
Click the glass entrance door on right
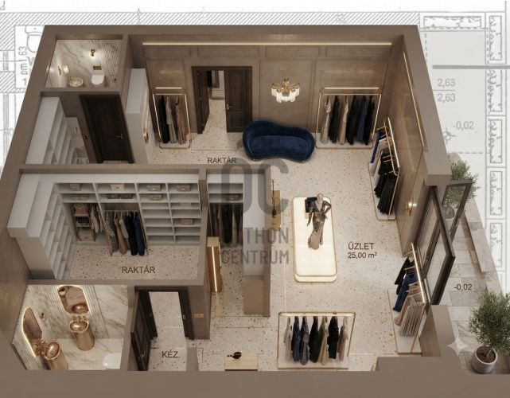(434, 246)
